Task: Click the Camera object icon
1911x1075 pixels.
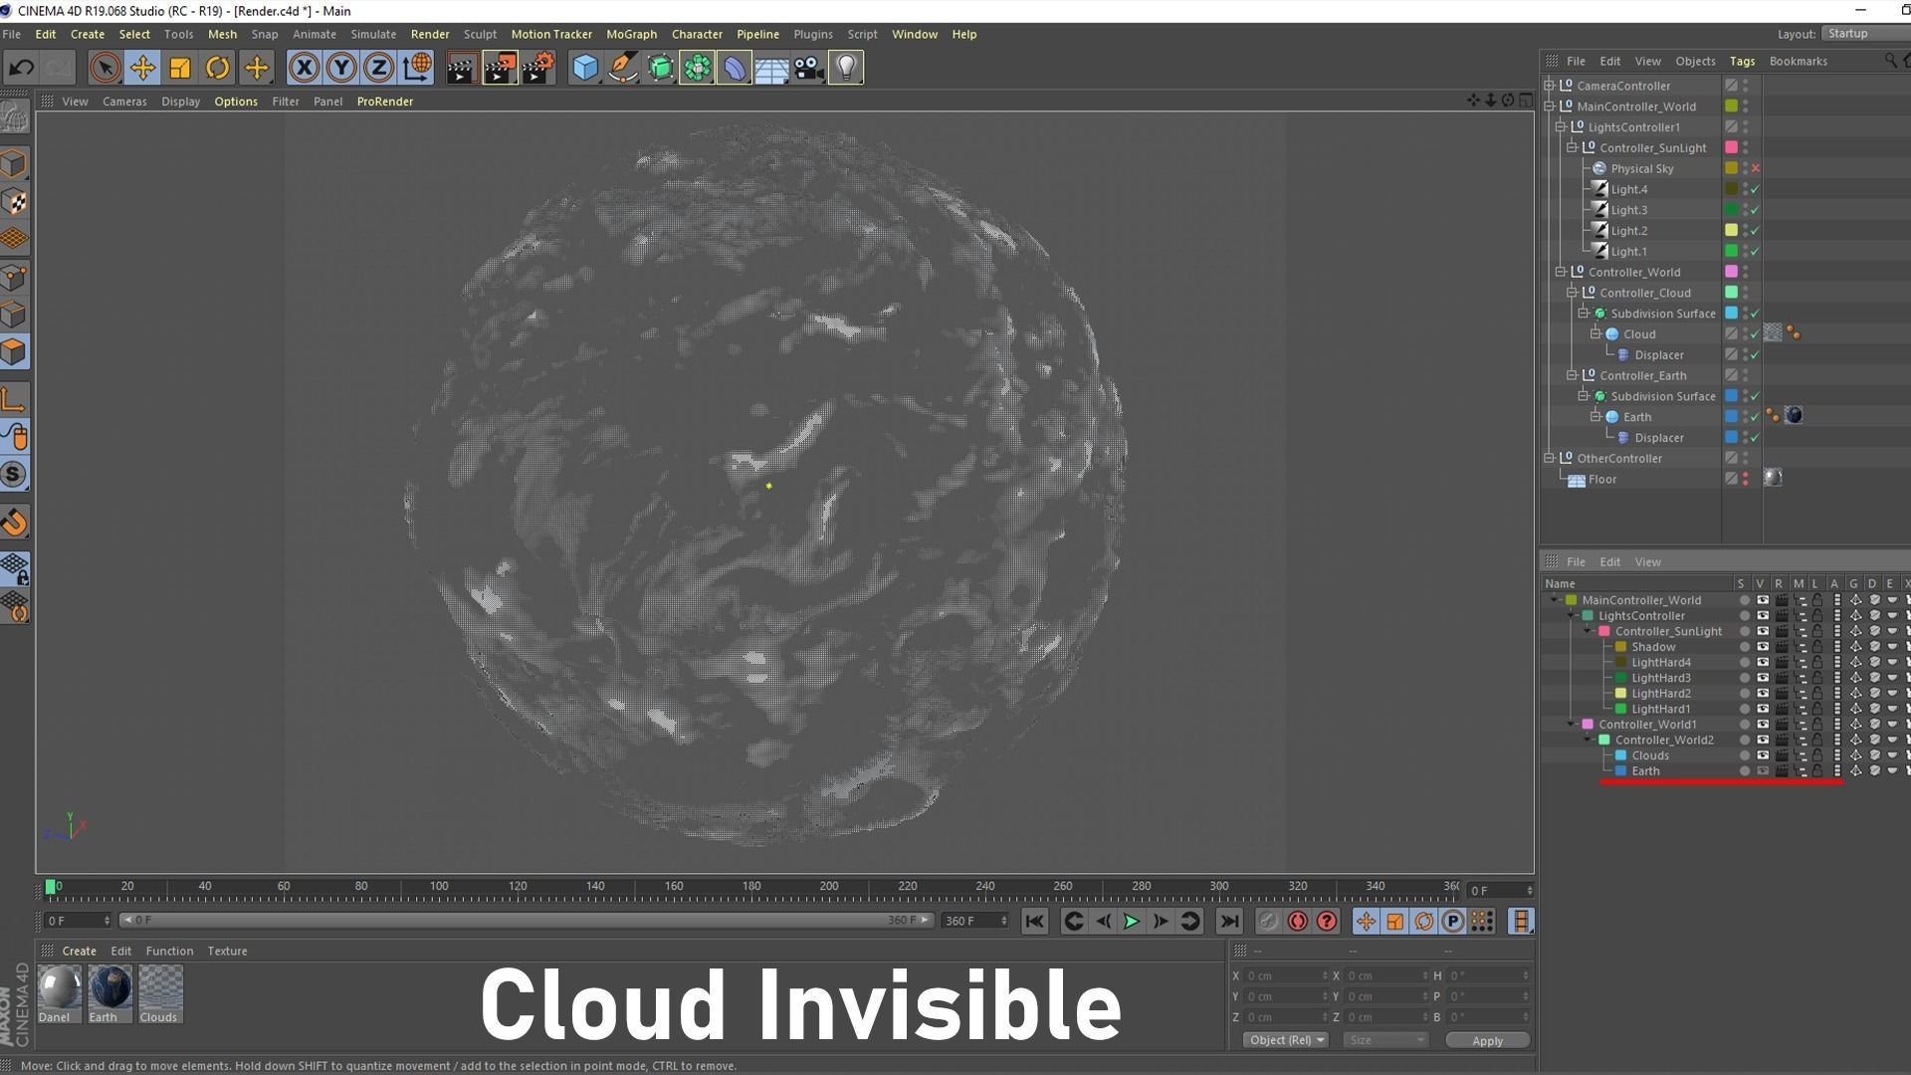Action: click(808, 68)
